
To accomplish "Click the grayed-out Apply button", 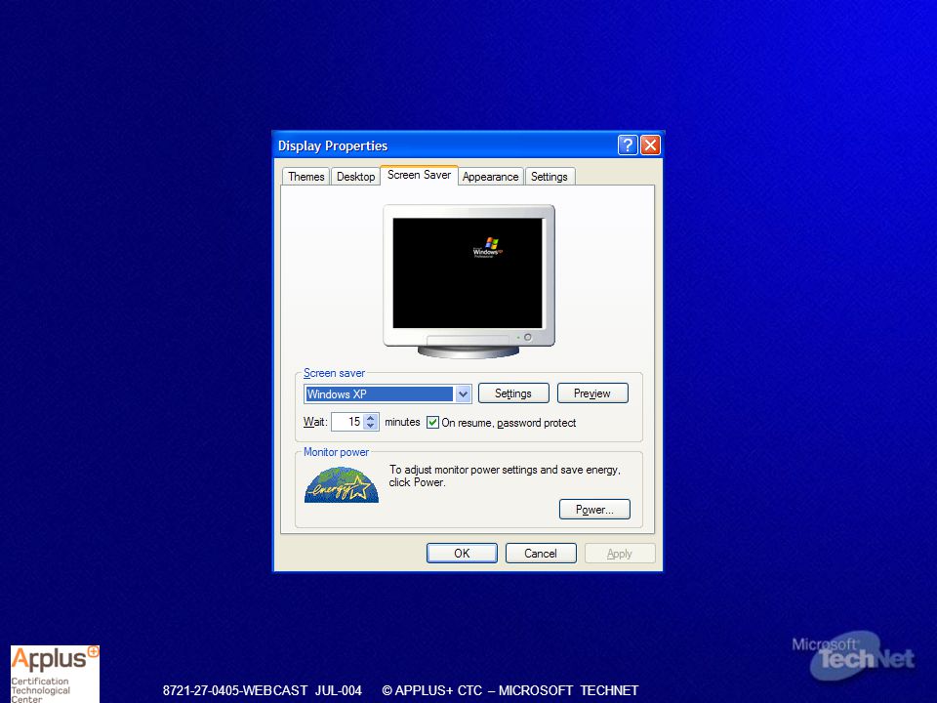I will [x=620, y=553].
